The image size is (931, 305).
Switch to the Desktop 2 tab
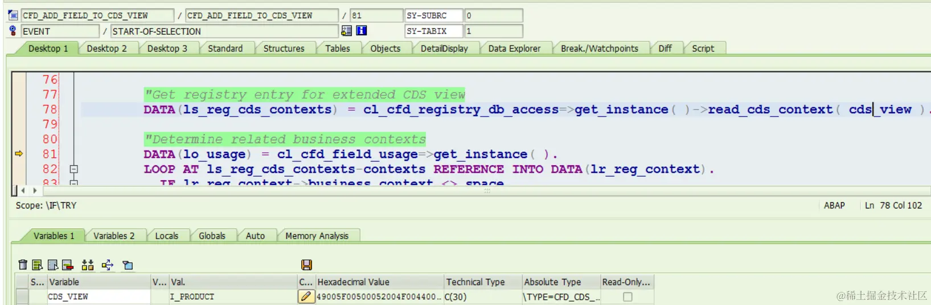[106, 48]
